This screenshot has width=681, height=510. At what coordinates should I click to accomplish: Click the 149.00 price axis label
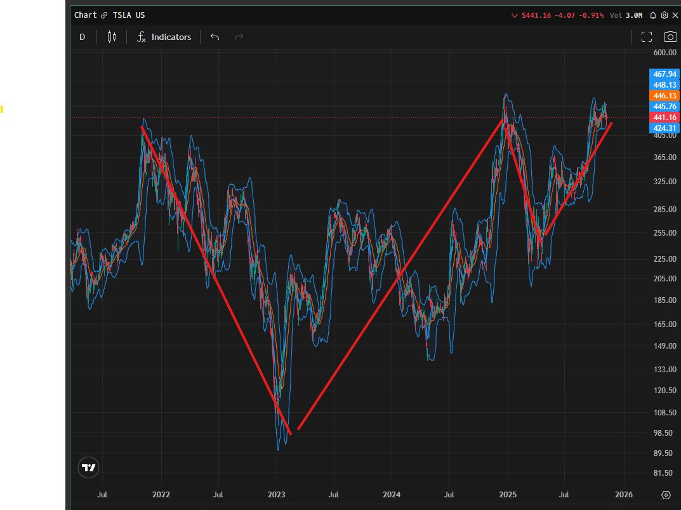coord(665,346)
